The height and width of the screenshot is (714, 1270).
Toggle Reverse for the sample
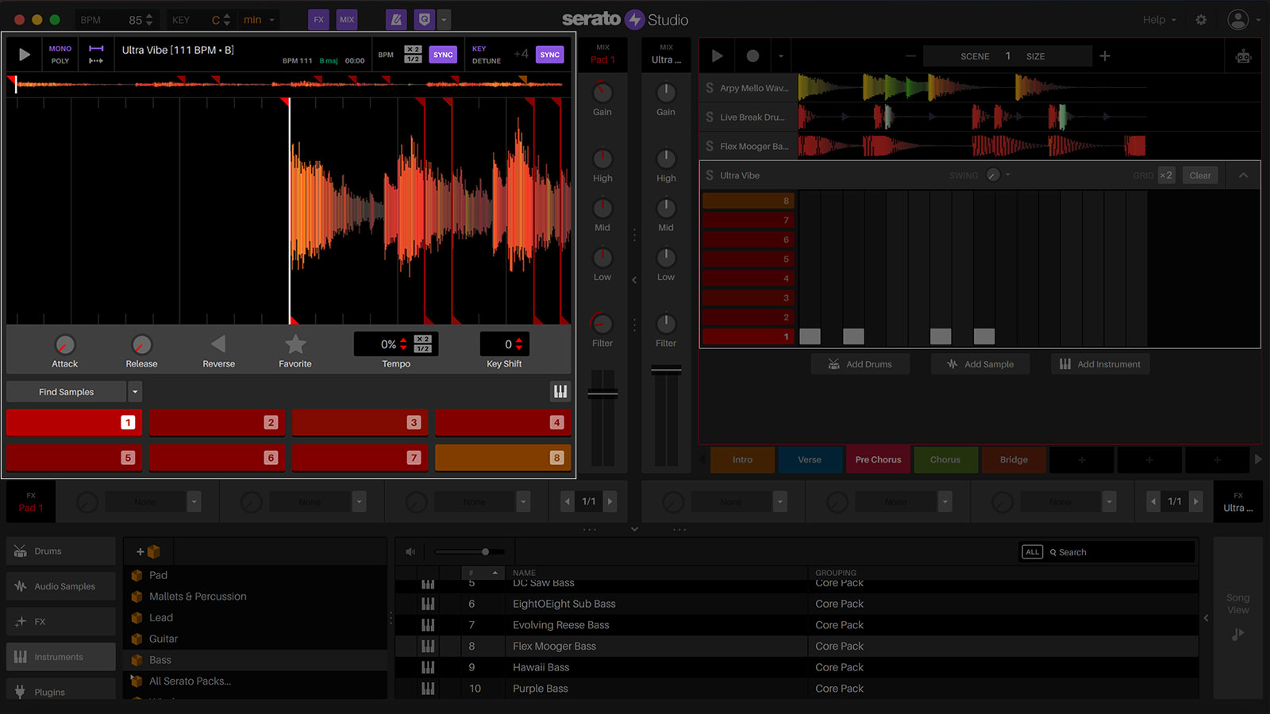[x=218, y=344]
